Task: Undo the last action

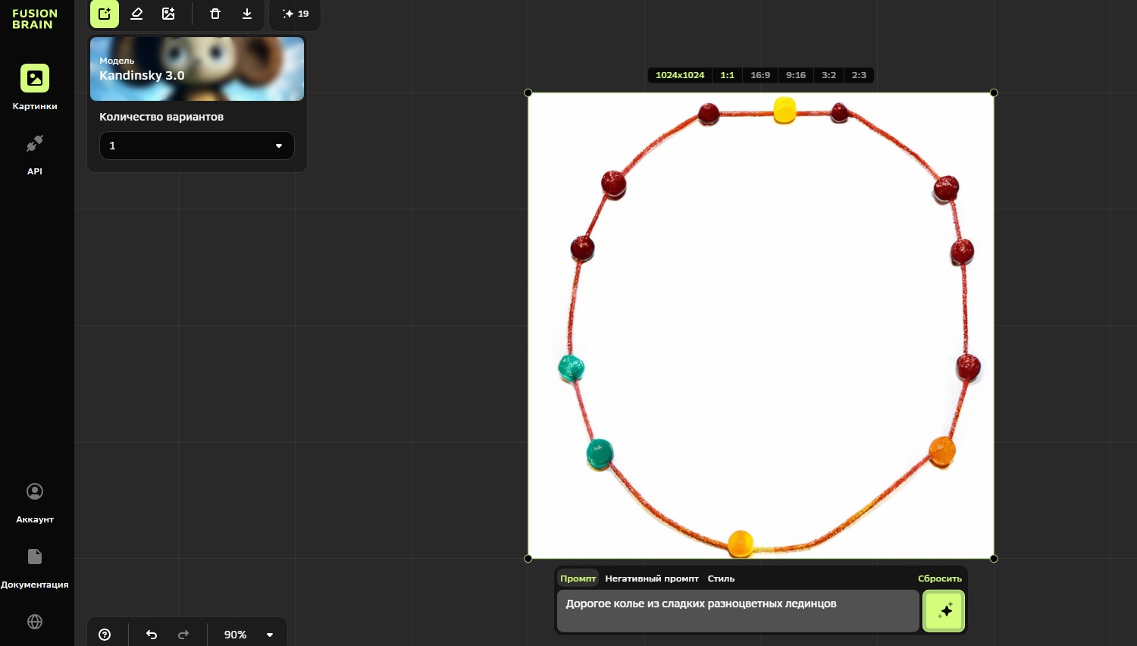Action: [152, 635]
